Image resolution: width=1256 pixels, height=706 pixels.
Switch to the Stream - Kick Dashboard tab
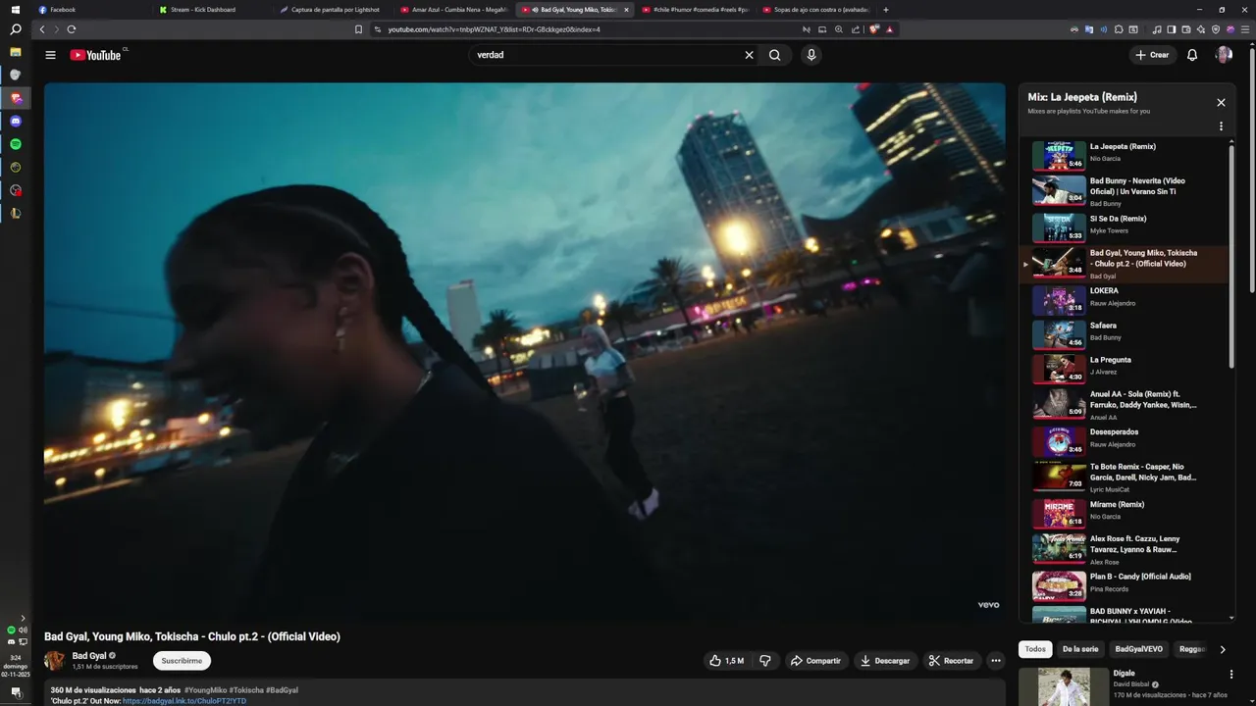pyautogui.click(x=214, y=10)
